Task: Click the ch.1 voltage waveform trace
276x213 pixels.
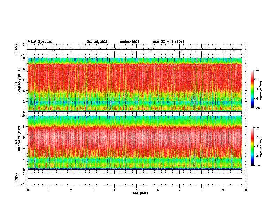Action: 135,49
